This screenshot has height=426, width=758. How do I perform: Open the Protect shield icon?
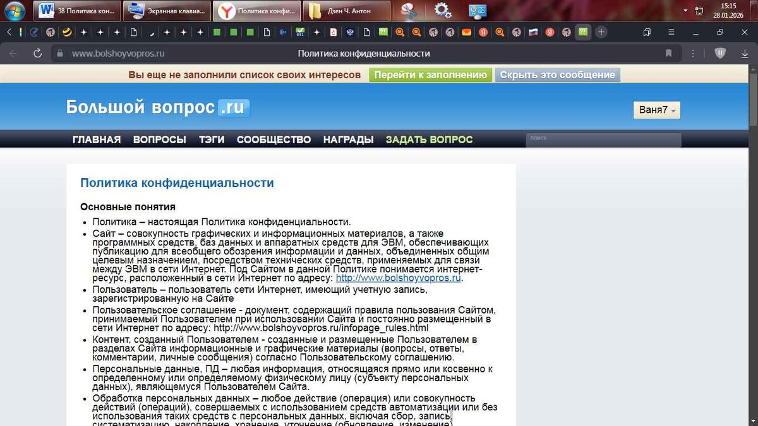720,54
